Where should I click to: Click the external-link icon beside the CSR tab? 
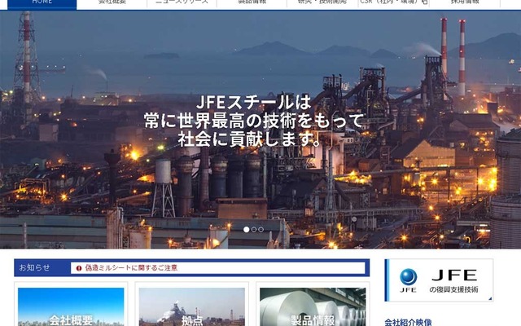click(x=425, y=2)
